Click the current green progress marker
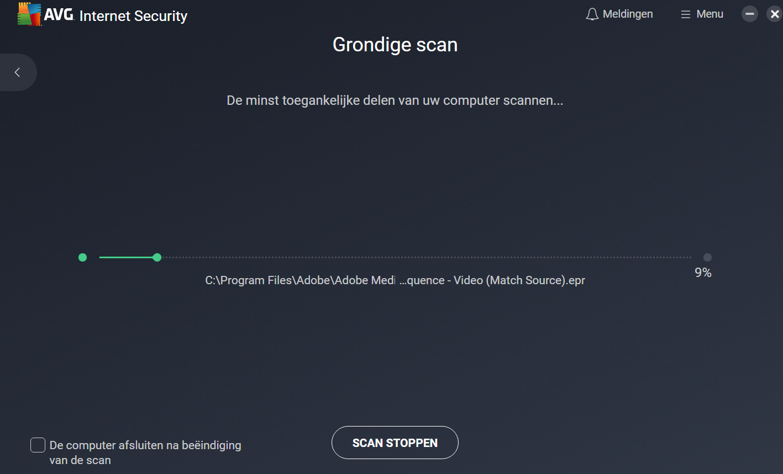This screenshot has height=474, width=783. pos(157,257)
